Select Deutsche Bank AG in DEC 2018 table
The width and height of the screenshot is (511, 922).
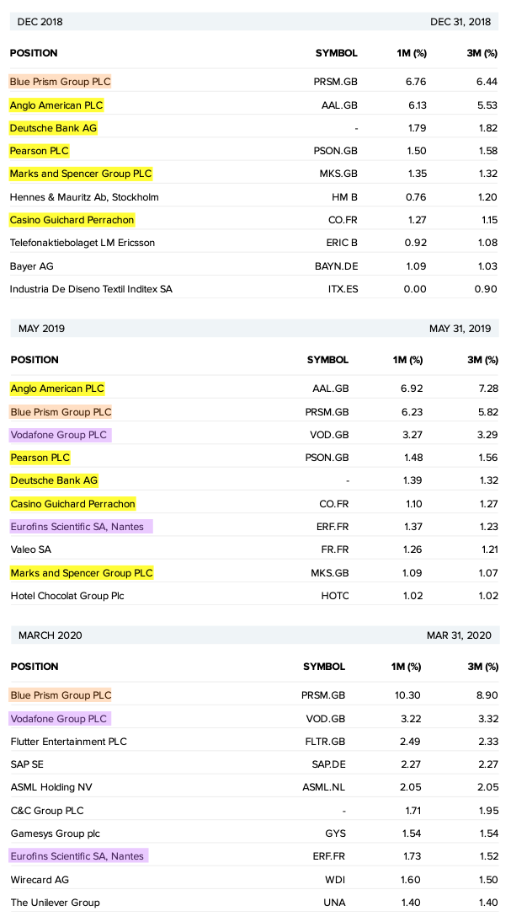coord(53,128)
